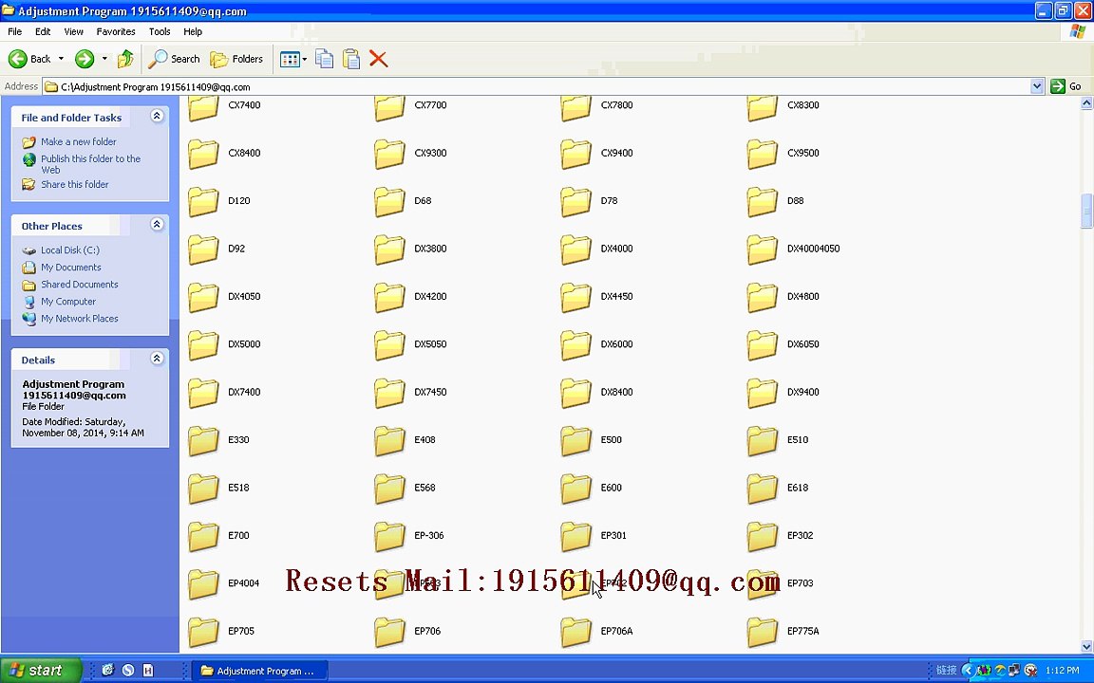This screenshot has width=1094, height=683.
Task: Select the E330 folder icon
Action: click(x=204, y=441)
